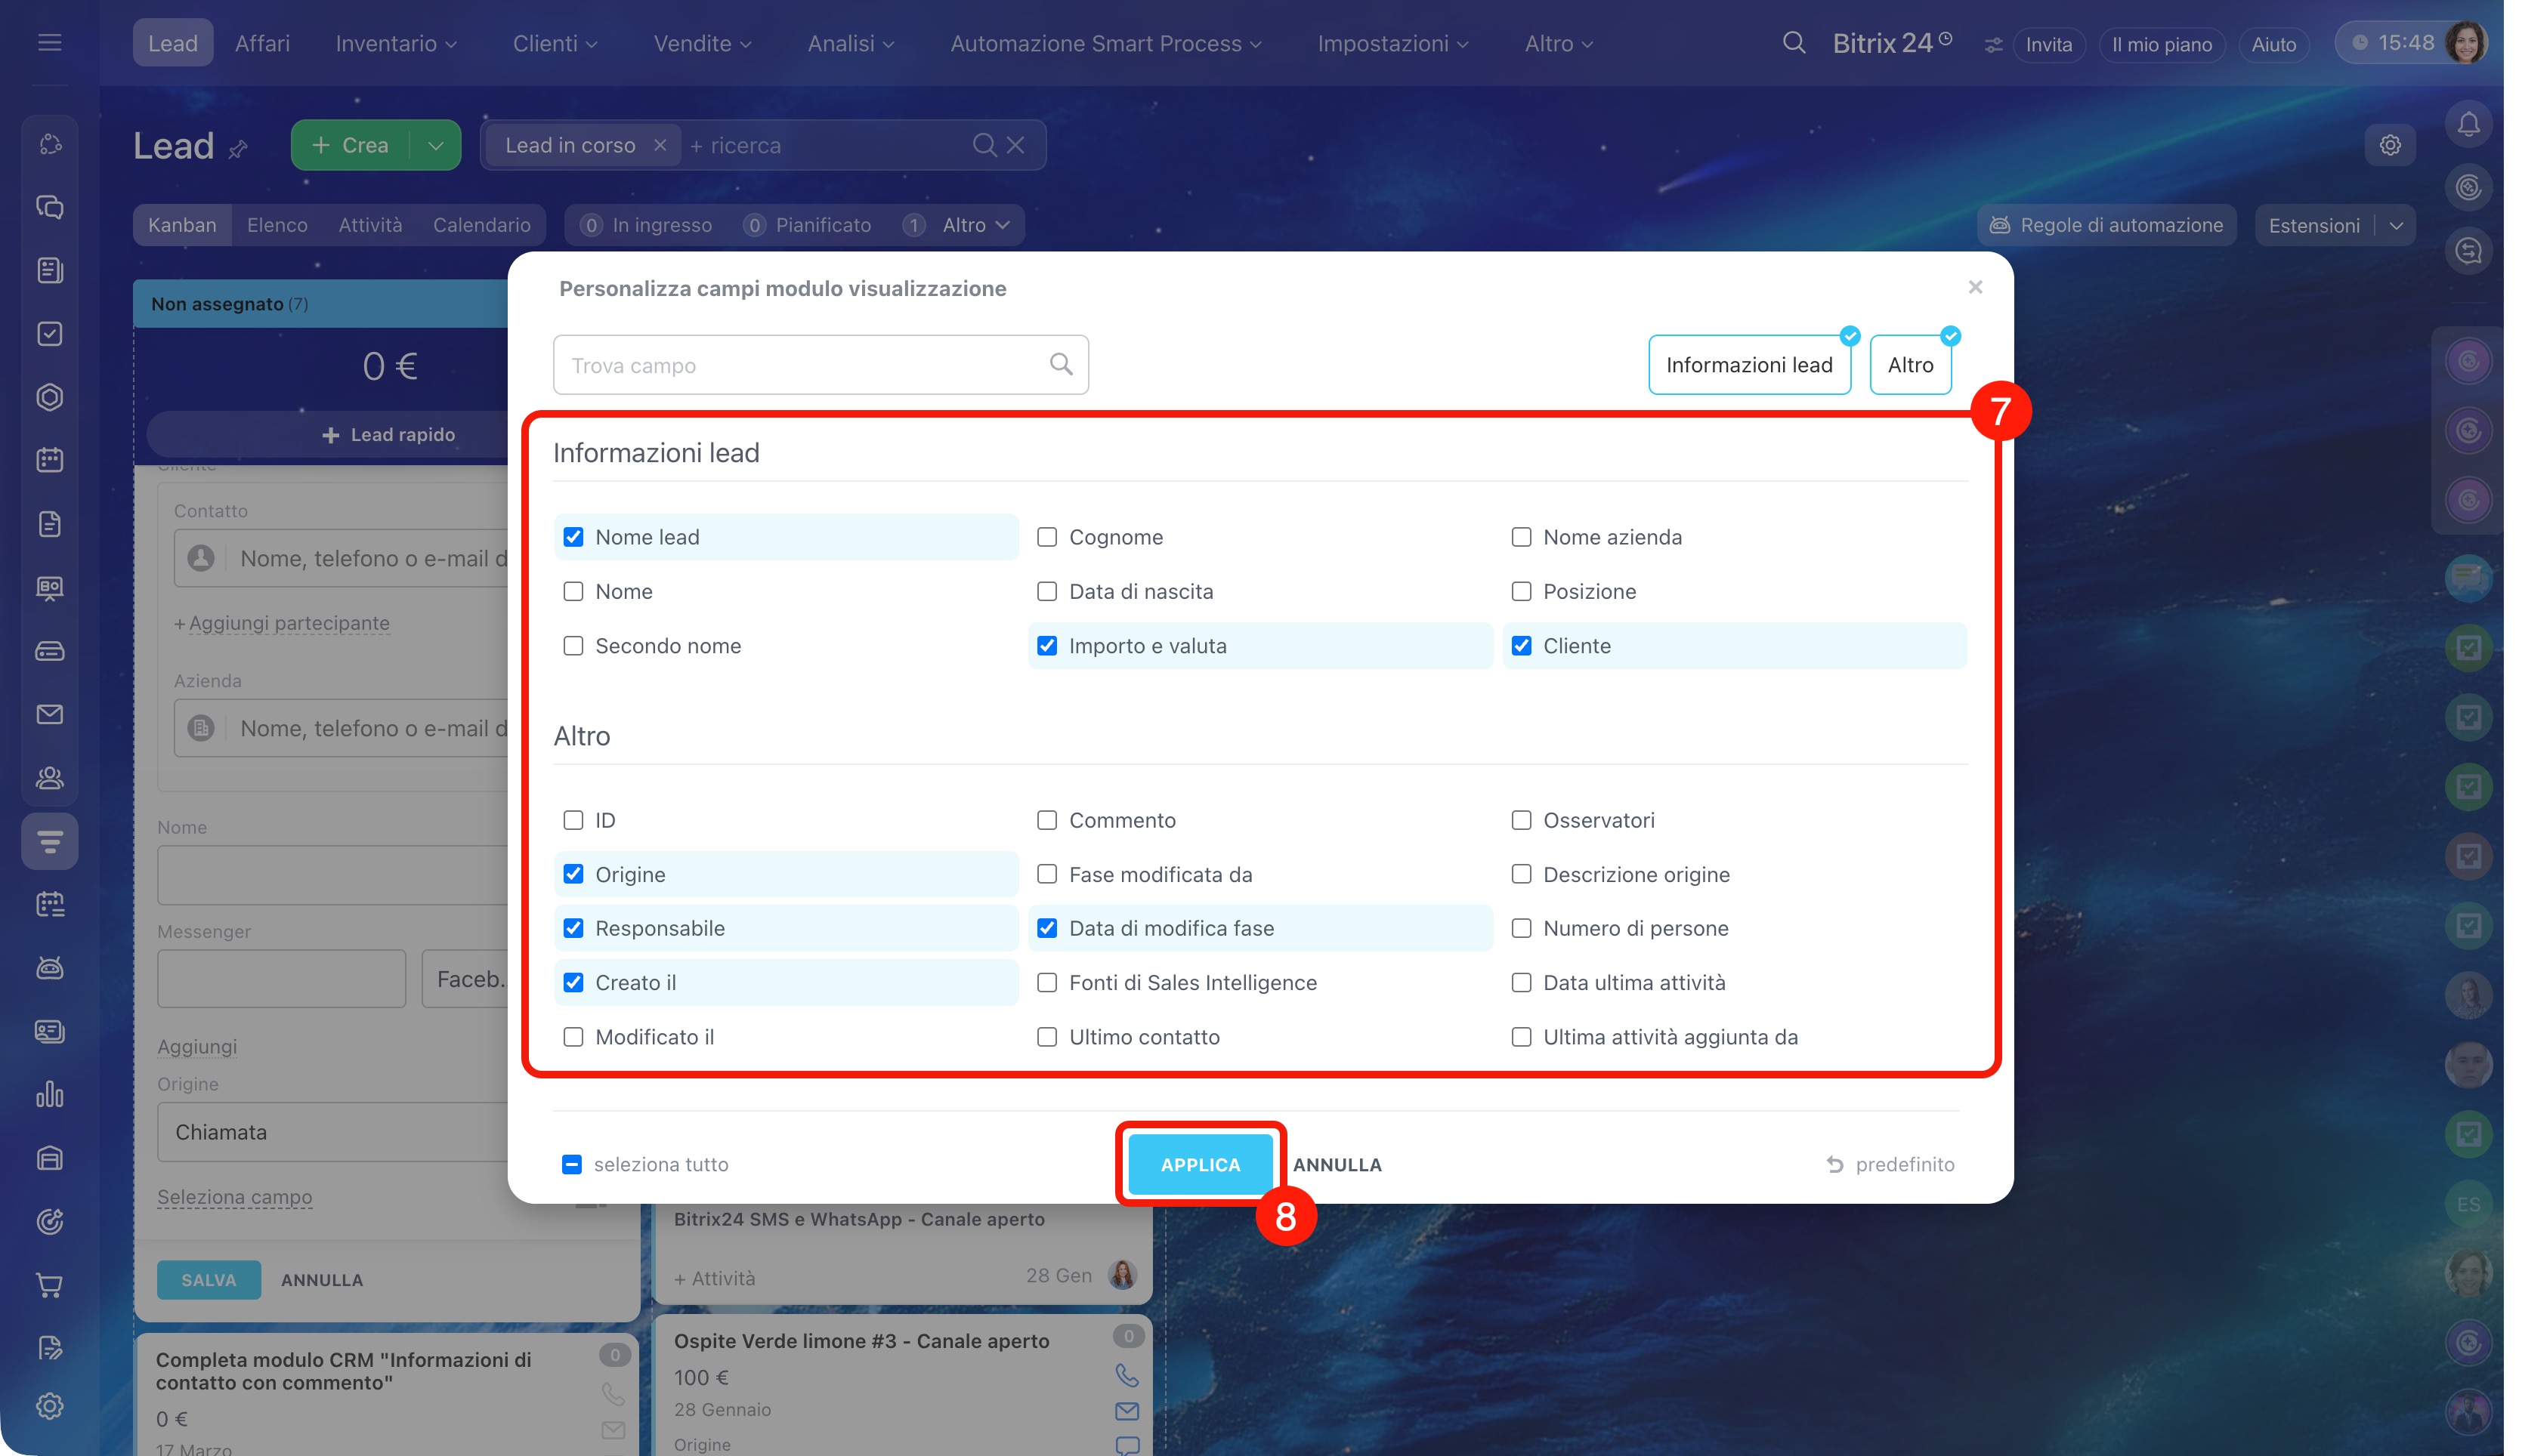Click the Lead settings gear icon
The height and width of the screenshot is (1456, 2522).
point(2389,145)
